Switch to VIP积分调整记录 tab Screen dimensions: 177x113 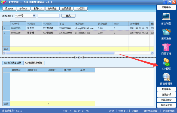(x=13, y=63)
